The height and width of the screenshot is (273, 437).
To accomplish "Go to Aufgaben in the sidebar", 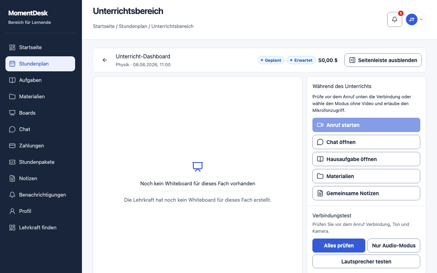I will 40,80.
